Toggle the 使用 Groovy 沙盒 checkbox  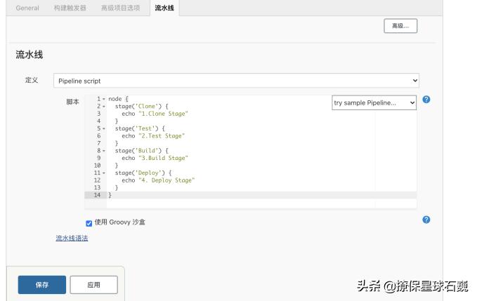click(x=89, y=224)
